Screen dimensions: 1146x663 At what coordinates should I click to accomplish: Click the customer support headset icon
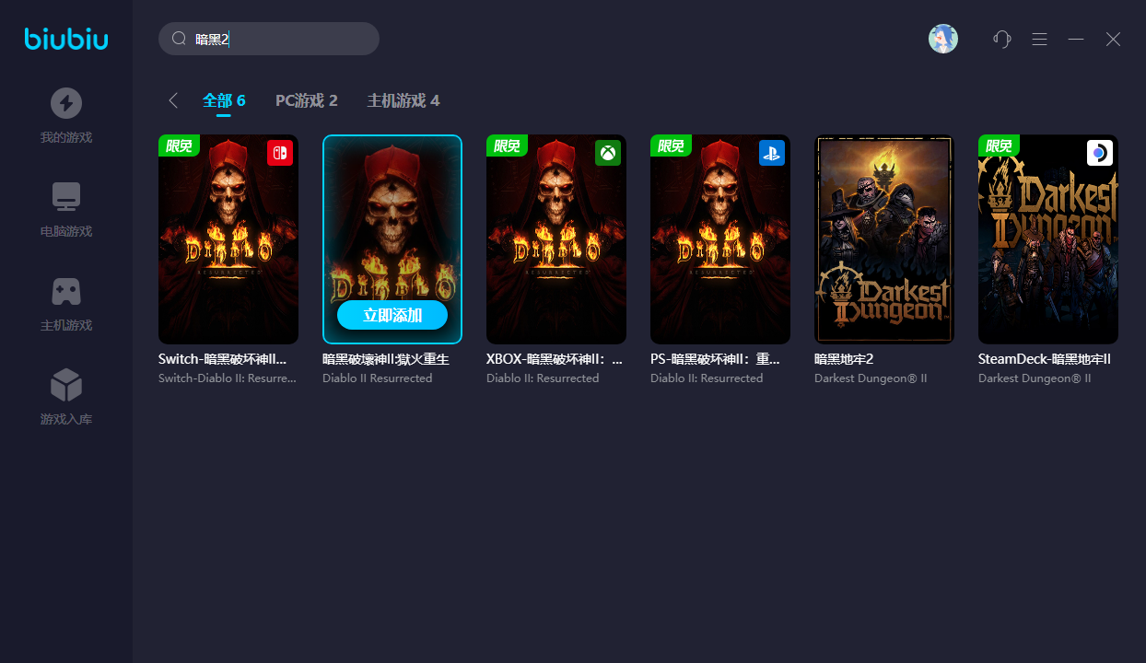(1002, 39)
